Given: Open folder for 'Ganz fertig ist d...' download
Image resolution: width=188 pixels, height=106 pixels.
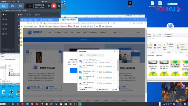Looking at the screenshot, I should (108, 83).
